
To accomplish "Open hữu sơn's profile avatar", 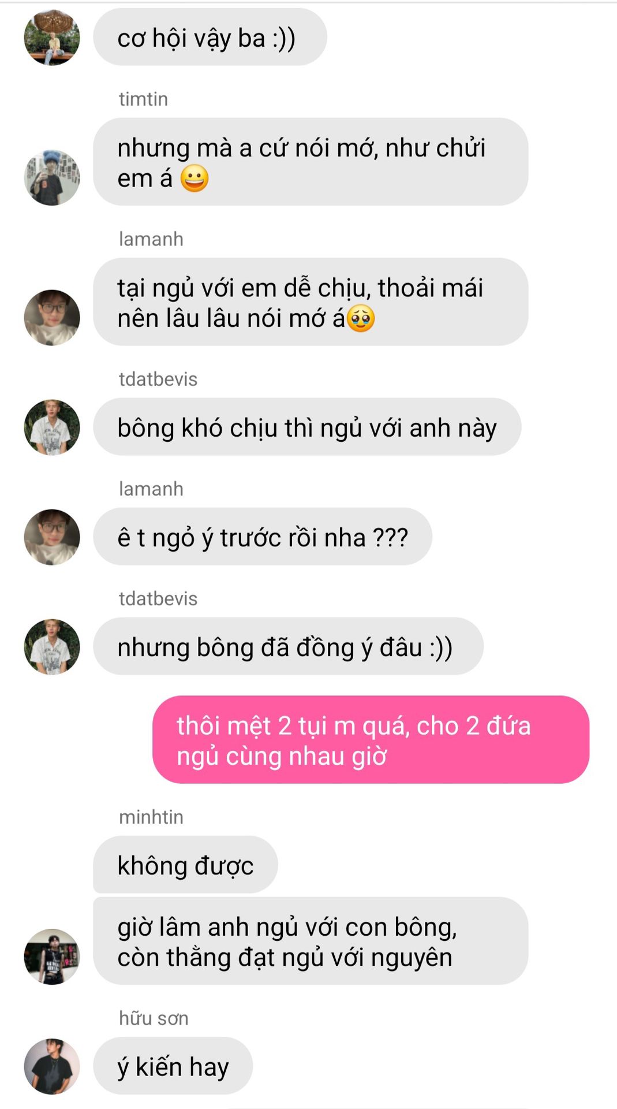I will click(x=52, y=1066).
